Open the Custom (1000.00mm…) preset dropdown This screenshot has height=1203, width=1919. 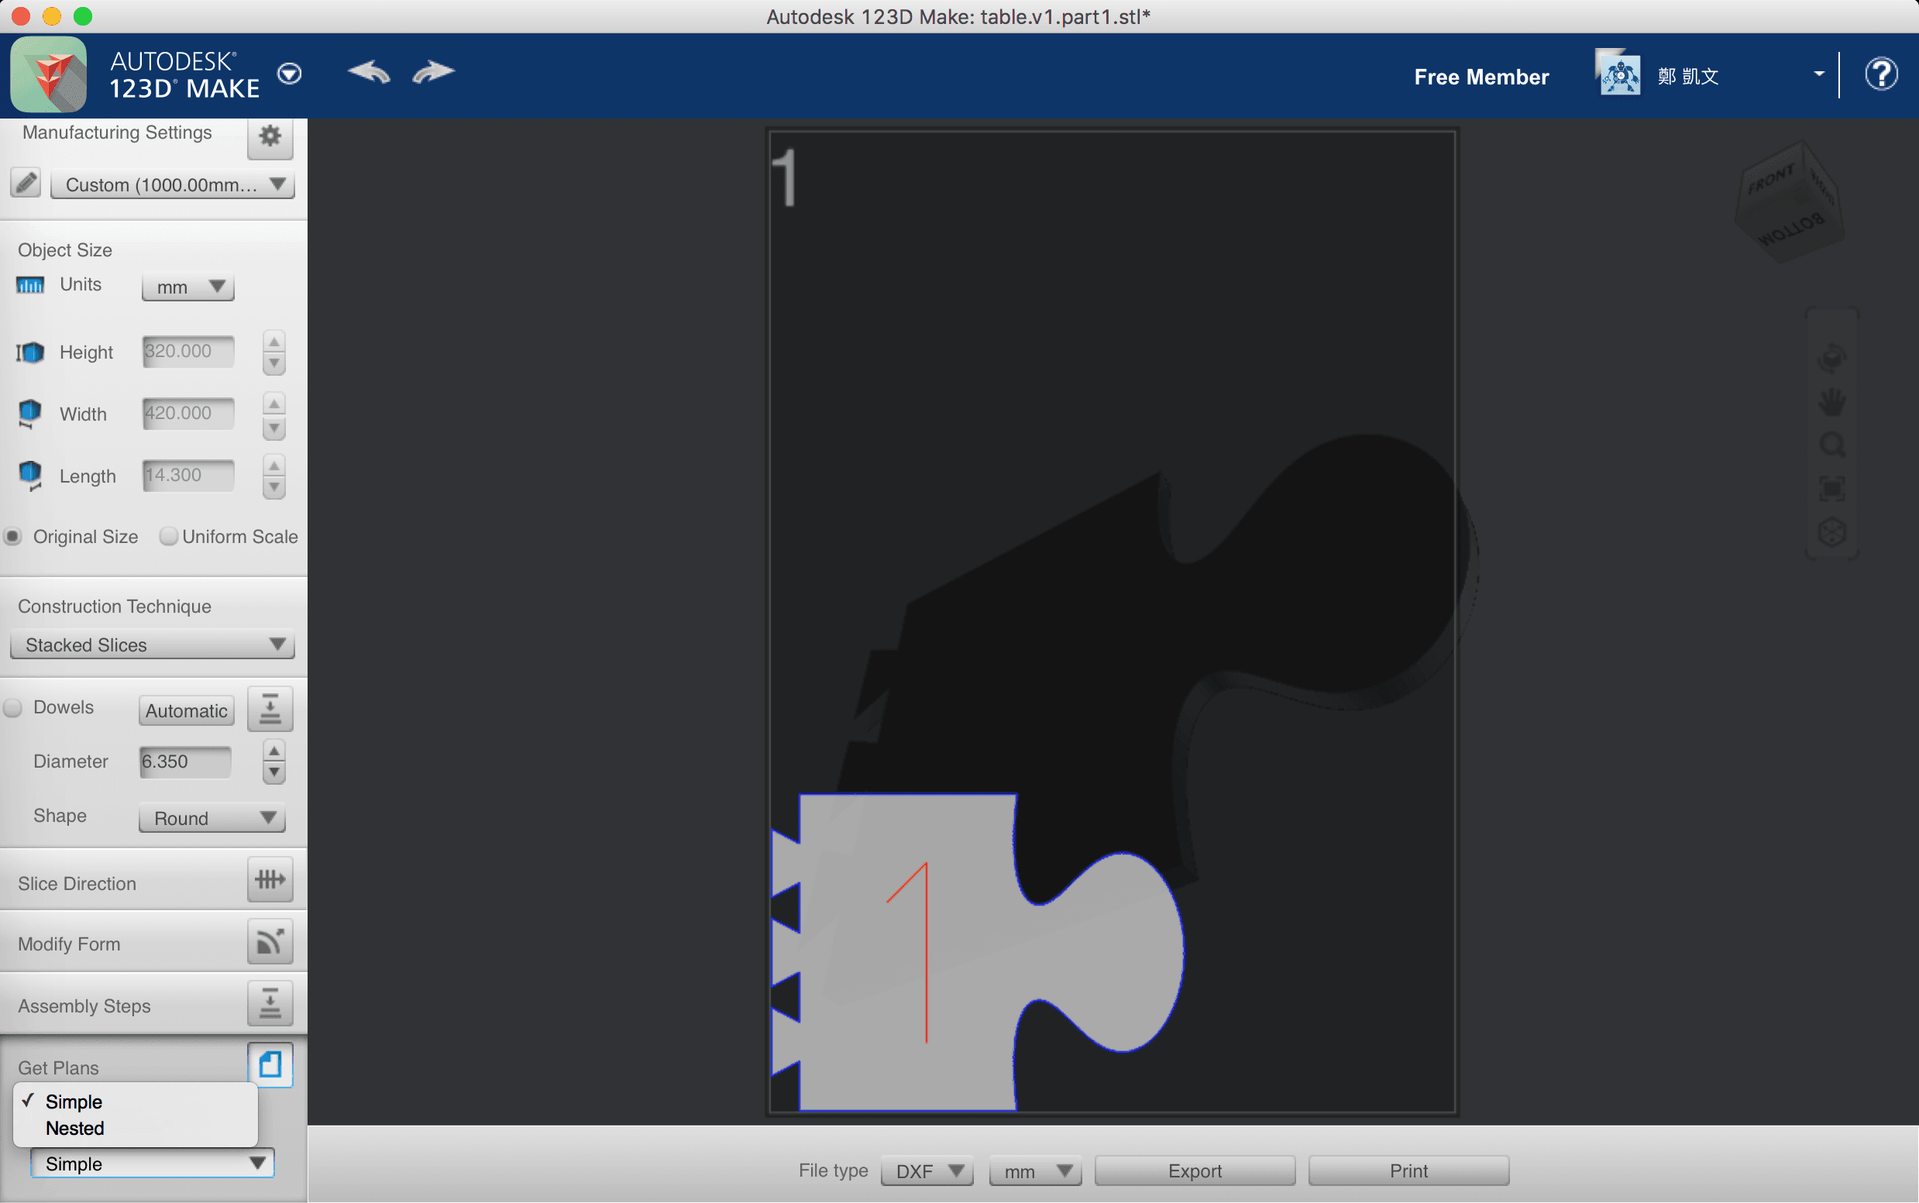(173, 184)
